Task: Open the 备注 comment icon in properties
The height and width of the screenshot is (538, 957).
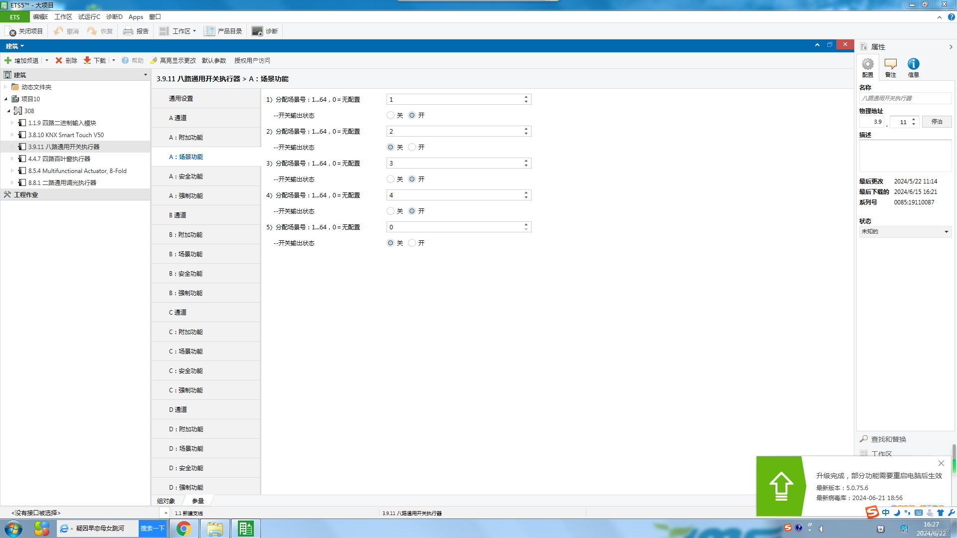Action: (891, 64)
